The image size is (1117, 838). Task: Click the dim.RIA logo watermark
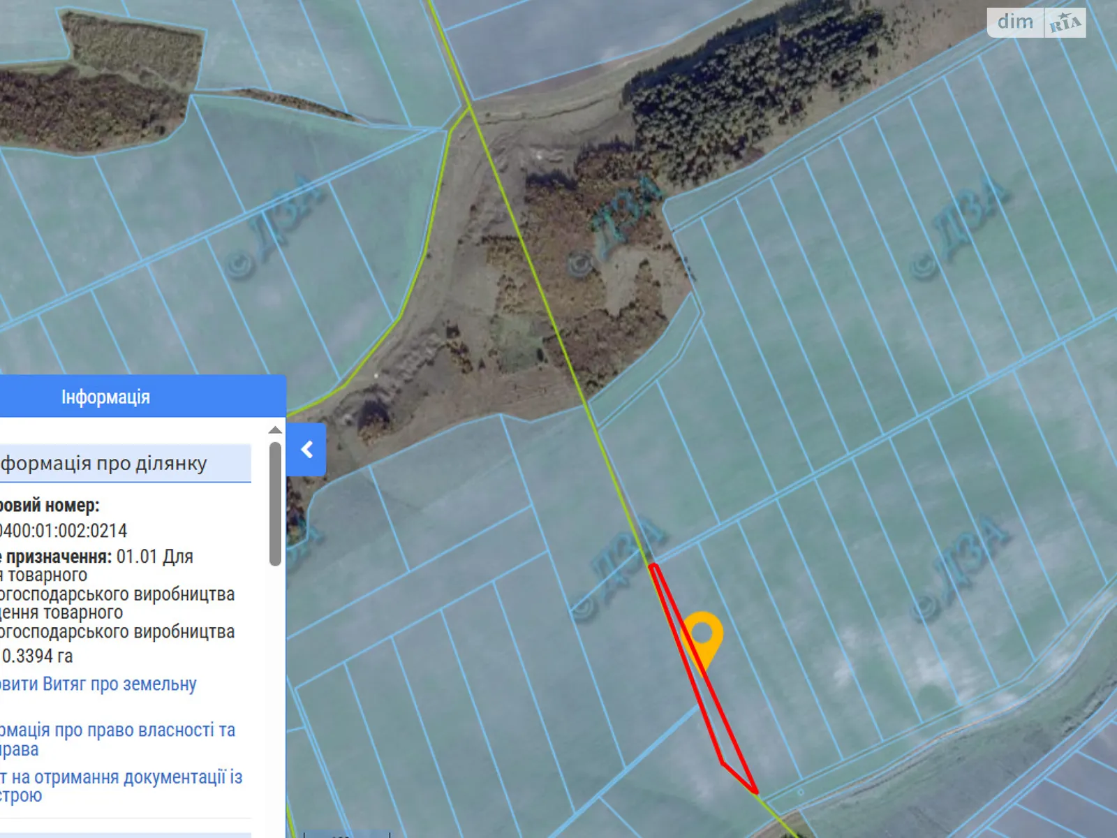(1036, 22)
